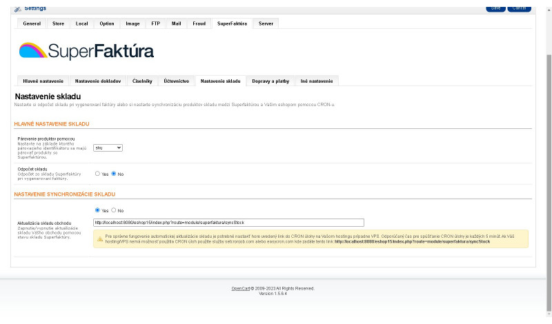552x324 pixels.
Task: Switch to the Local tab
Action: coord(81,23)
